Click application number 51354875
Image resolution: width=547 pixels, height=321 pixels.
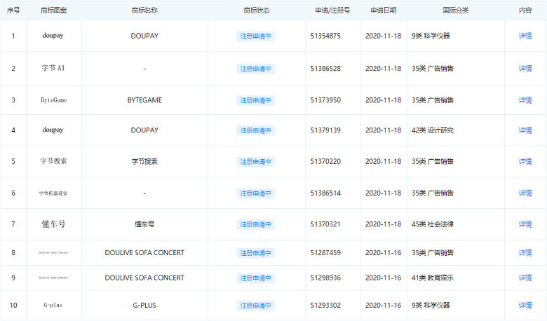point(325,36)
